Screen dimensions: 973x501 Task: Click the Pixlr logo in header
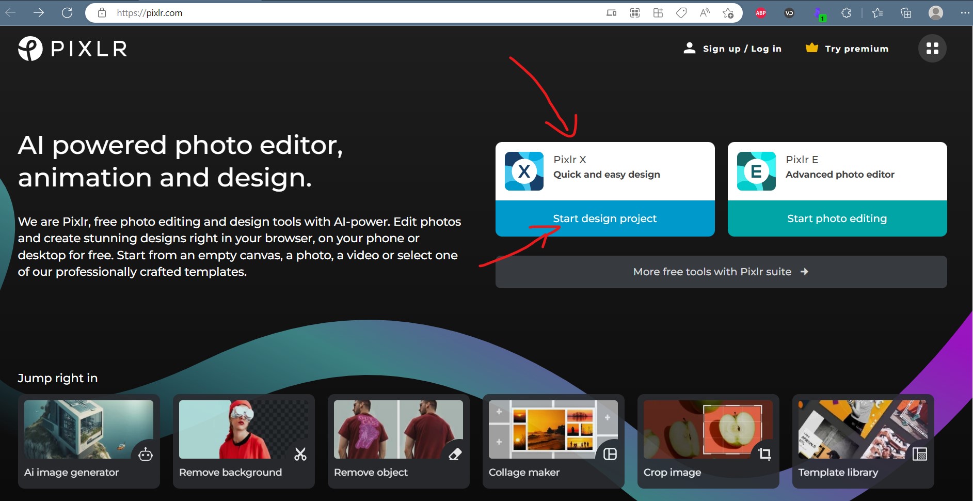[x=73, y=49]
